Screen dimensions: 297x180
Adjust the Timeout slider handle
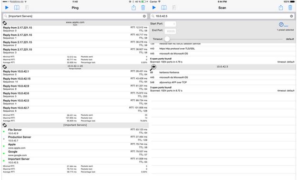click(167, 39)
